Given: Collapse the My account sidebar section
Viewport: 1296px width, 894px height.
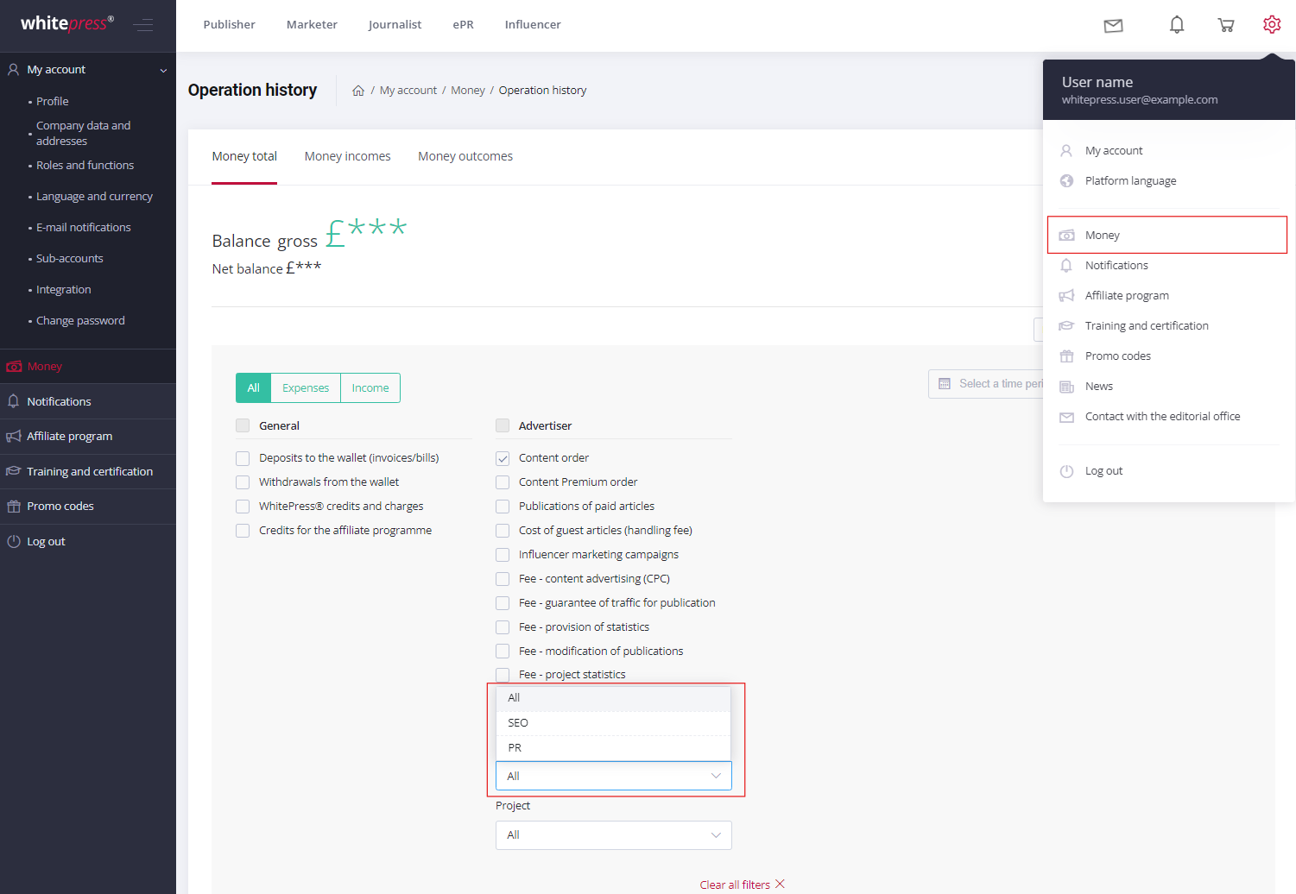Looking at the screenshot, I should (x=163, y=70).
